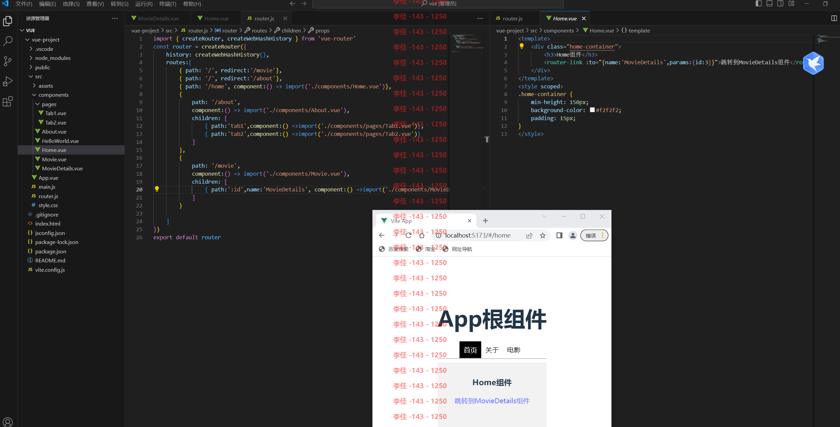The image size is (840, 427).
Task: Close the router.js tab in left editor
Action: pos(285,18)
